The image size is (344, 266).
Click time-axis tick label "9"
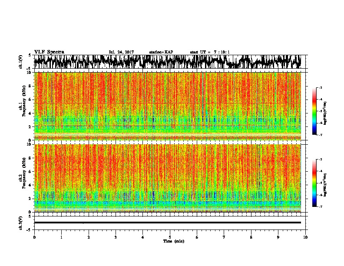tap(278, 237)
